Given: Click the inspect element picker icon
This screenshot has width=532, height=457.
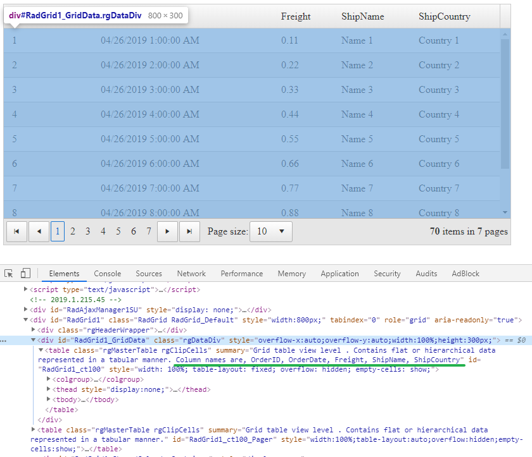Looking at the screenshot, I should pos(9,274).
